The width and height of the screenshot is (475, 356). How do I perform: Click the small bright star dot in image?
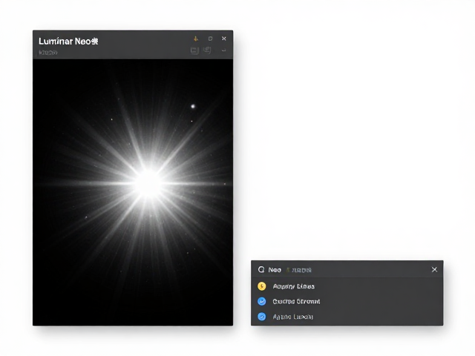(x=193, y=106)
